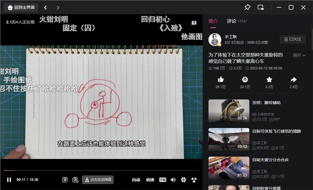313x190 pixels.
Task: Click the 点击发送弹幕 input box
Action: point(98,180)
